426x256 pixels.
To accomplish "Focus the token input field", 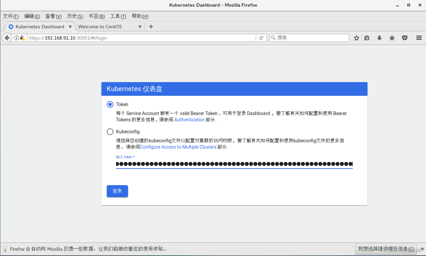I will 234,164.
